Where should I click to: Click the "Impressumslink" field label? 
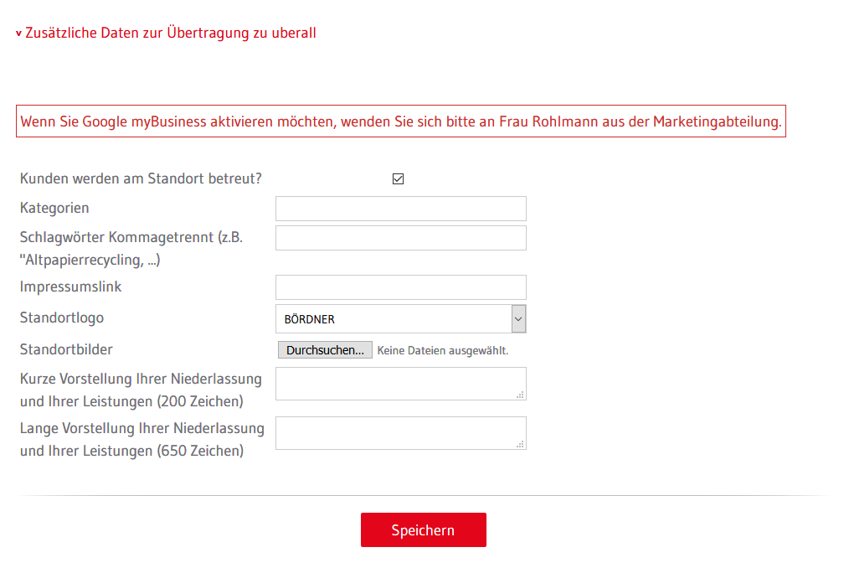pyautogui.click(x=70, y=287)
